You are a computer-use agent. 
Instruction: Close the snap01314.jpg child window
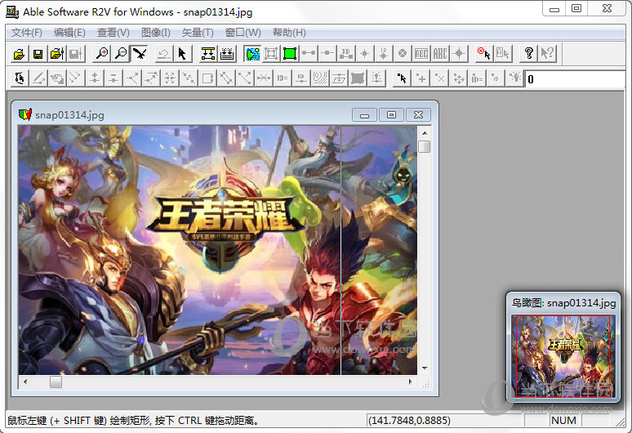(418, 115)
